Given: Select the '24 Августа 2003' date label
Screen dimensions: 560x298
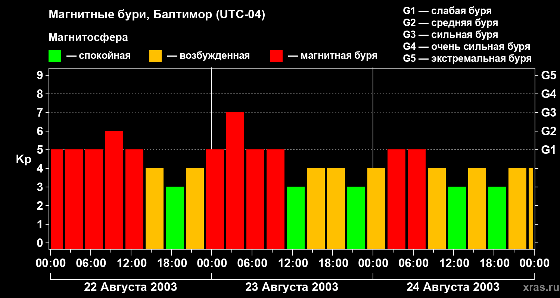Looking at the screenshot, I should click(453, 287).
